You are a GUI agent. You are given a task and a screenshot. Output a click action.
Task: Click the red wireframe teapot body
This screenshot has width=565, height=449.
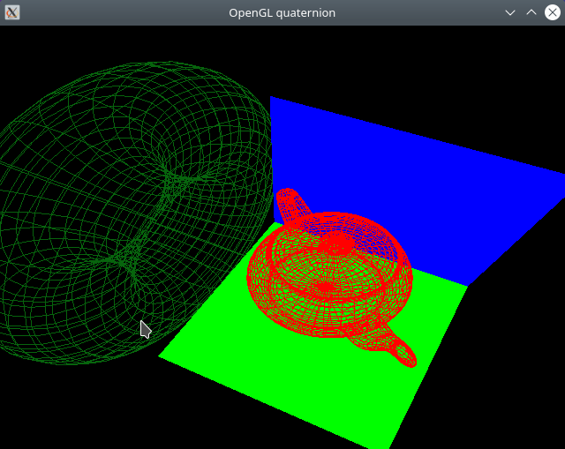point(329,274)
